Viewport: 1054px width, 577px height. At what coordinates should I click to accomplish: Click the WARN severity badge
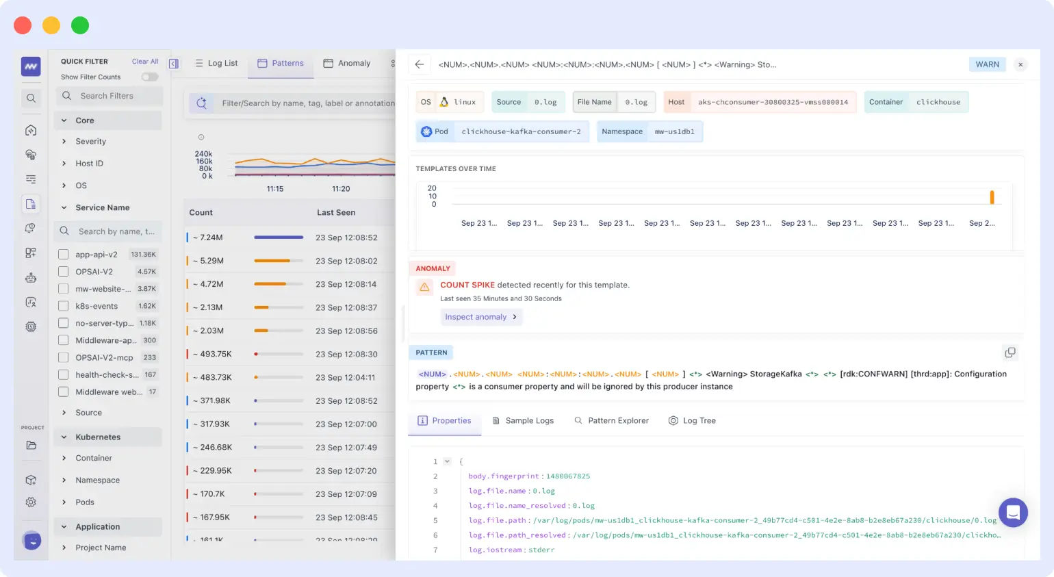coord(987,64)
